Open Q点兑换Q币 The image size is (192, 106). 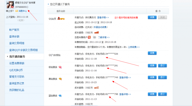16,70
